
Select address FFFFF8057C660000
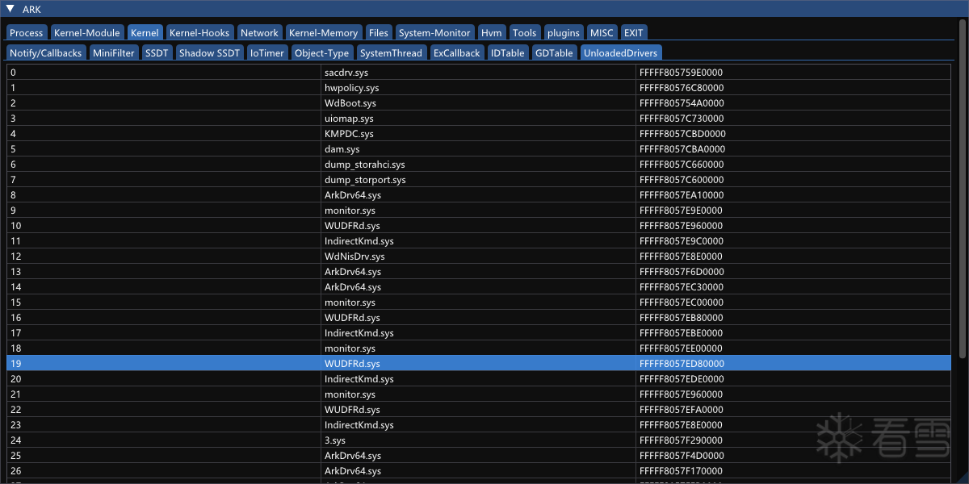pos(682,165)
